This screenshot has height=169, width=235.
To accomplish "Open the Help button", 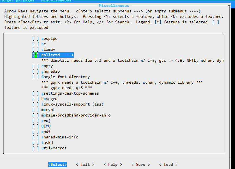I will coord(113,164).
